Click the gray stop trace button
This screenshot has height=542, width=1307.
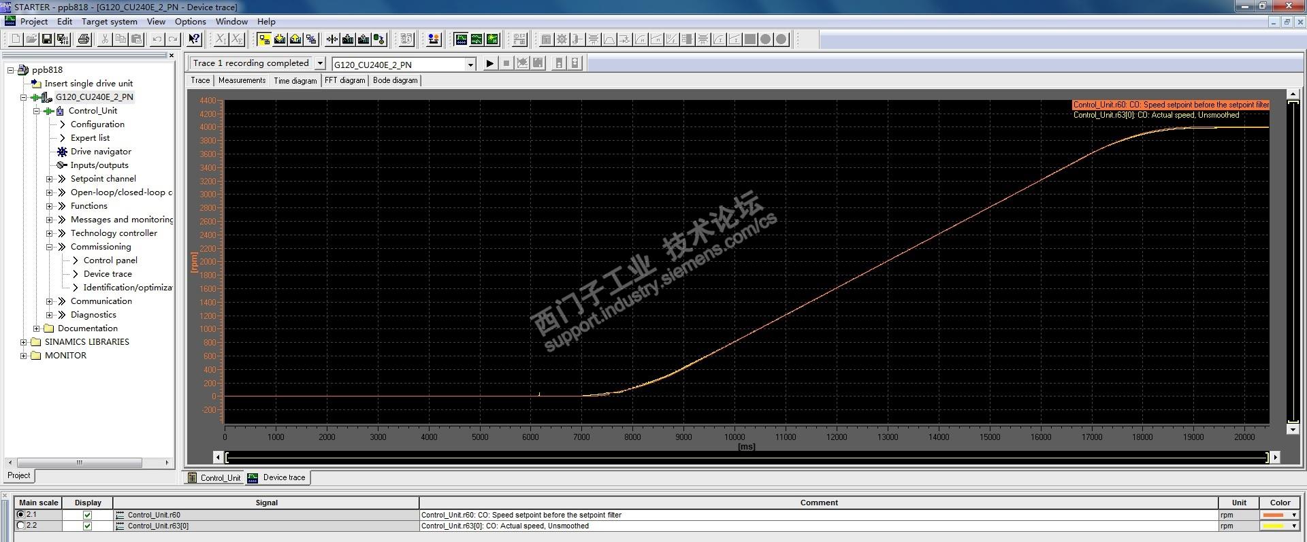point(506,63)
